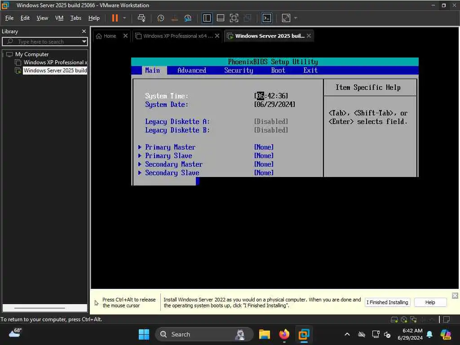This screenshot has width=460, height=345.
Task: Switch to Windows Server 2025 build tab
Action: [266, 36]
